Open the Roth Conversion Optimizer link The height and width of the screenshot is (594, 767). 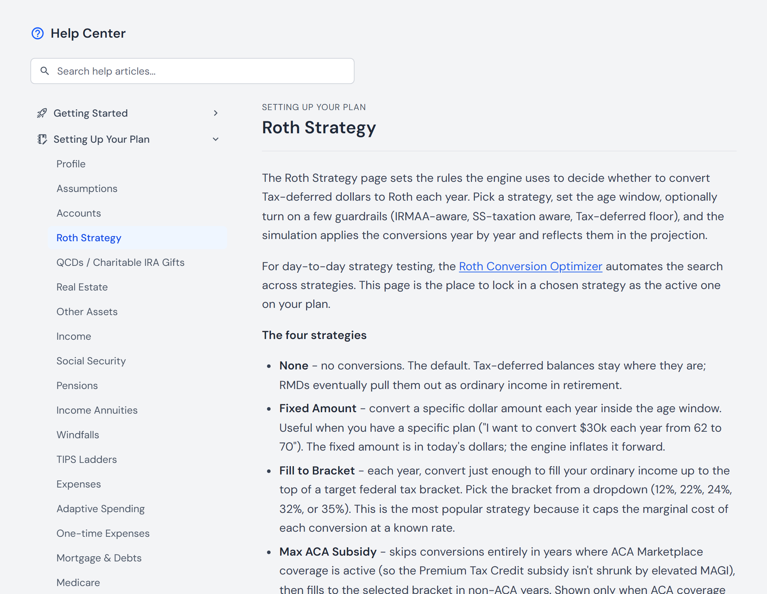(x=530, y=266)
